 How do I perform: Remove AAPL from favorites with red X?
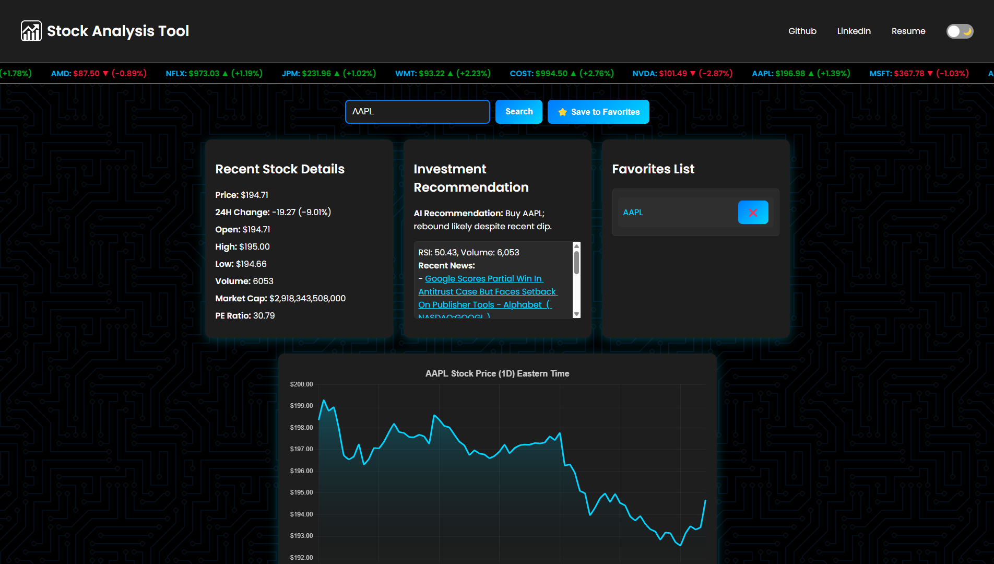coord(753,213)
